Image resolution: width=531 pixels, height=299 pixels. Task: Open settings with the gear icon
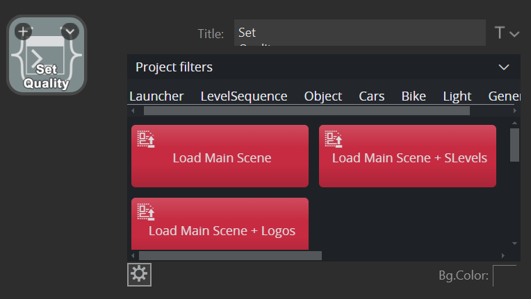pos(139,275)
